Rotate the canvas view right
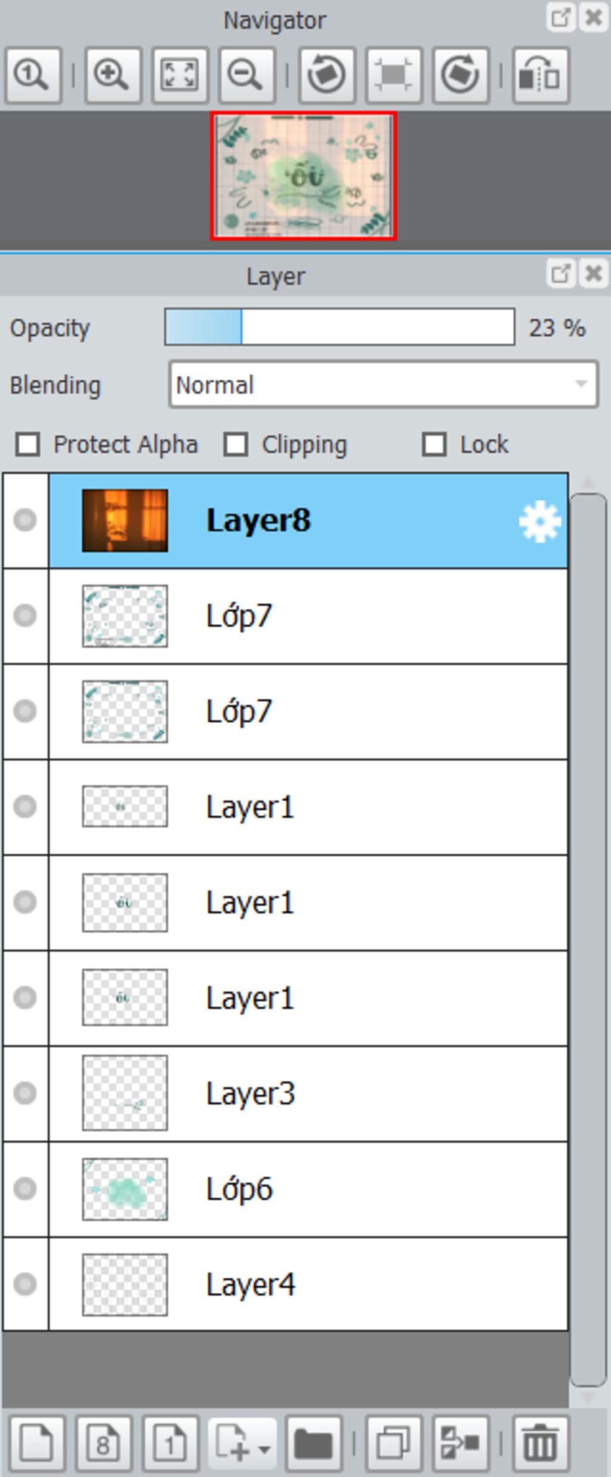 tap(460, 76)
